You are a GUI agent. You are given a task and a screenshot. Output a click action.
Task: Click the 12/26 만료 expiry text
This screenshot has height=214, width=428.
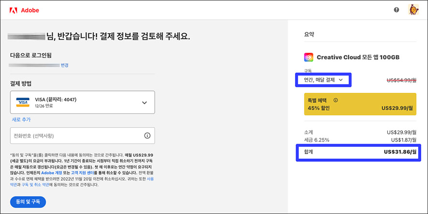click(x=44, y=106)
